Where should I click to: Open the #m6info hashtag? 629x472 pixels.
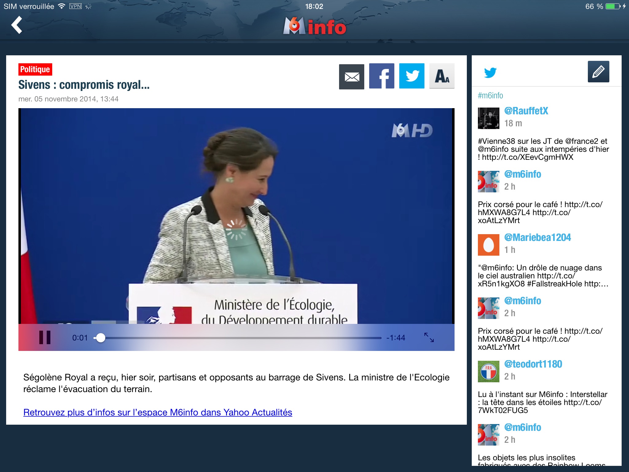click(x=490, y=96)
